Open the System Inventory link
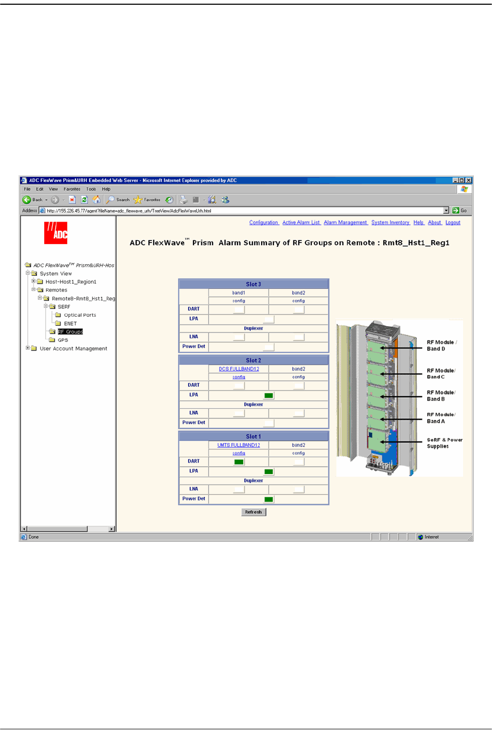This screenshot has height=733, width=492. click(391, 223)
